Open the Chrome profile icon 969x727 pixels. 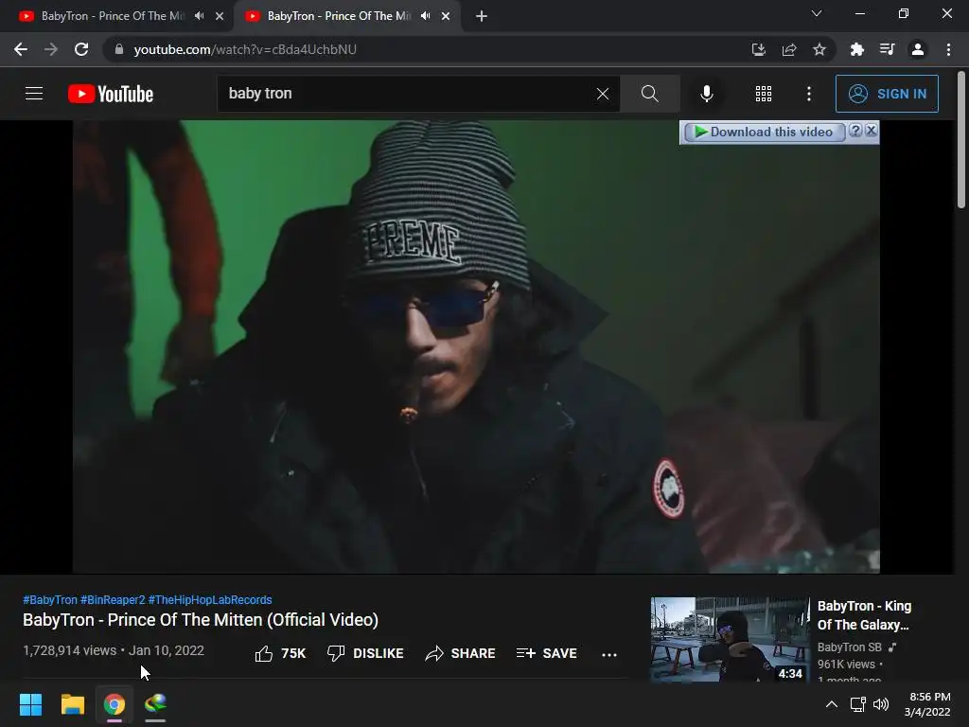pyautogui.click(x=918, y=49)
